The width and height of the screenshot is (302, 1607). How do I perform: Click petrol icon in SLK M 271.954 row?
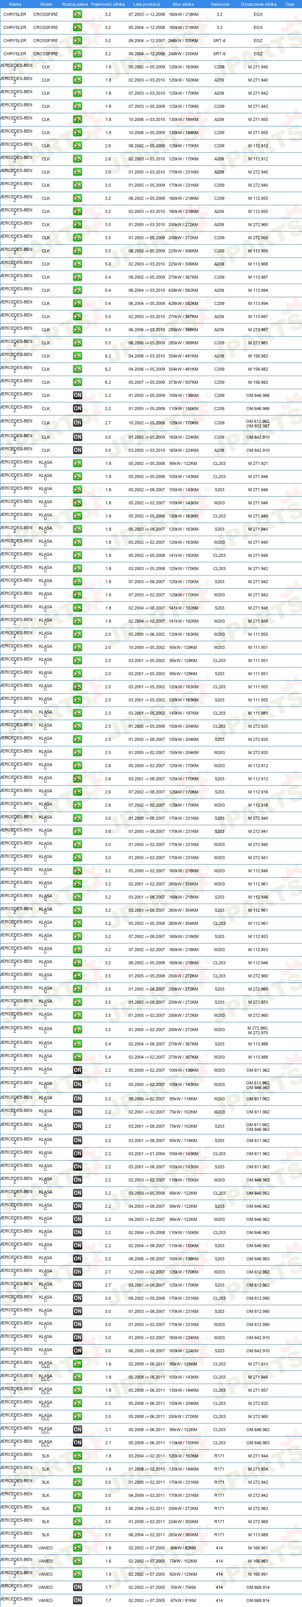point(77,1469)
